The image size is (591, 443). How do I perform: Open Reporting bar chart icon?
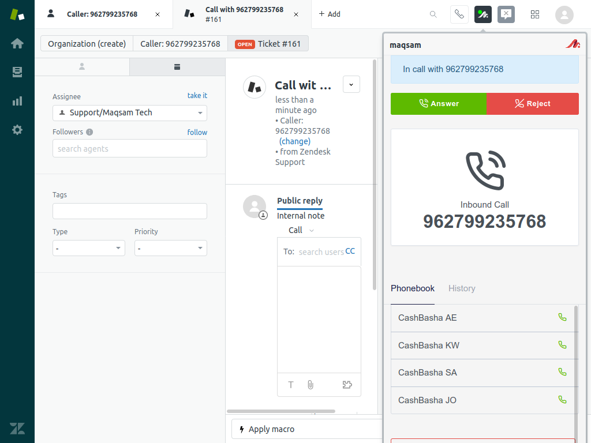[x=17, y=101]
